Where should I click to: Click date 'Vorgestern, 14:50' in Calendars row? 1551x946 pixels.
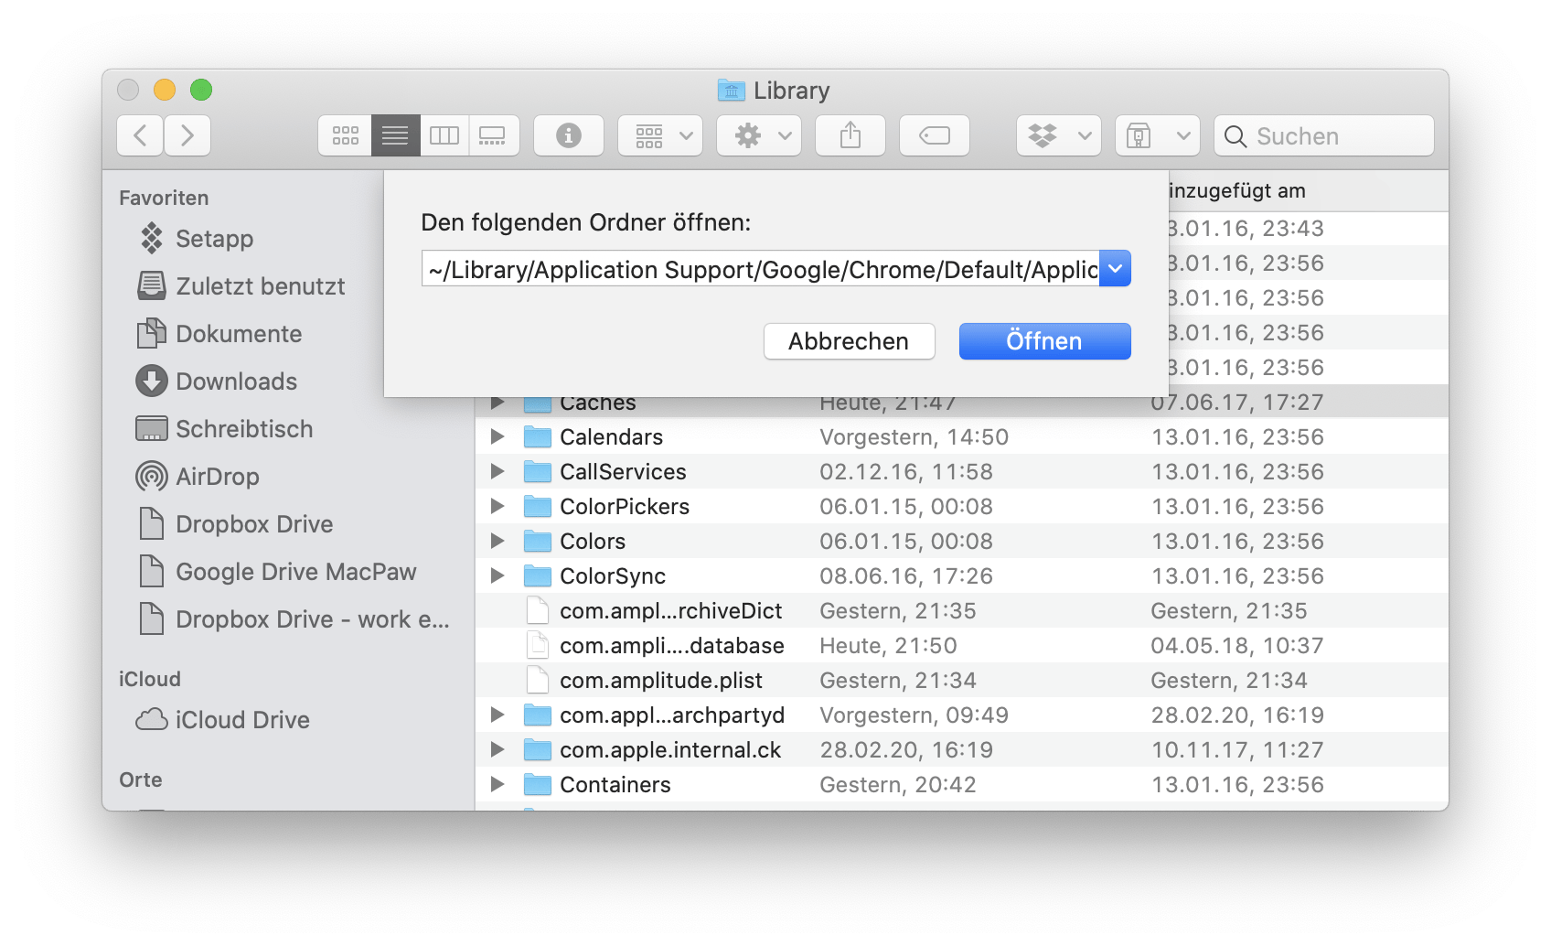click(914, 437)
